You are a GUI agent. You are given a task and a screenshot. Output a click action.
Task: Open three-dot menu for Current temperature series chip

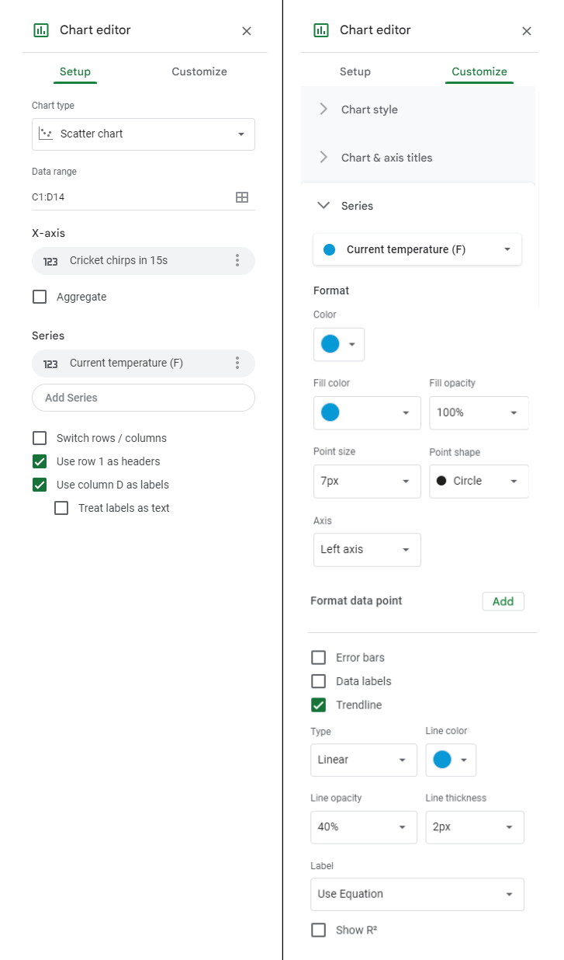point(237,363)
